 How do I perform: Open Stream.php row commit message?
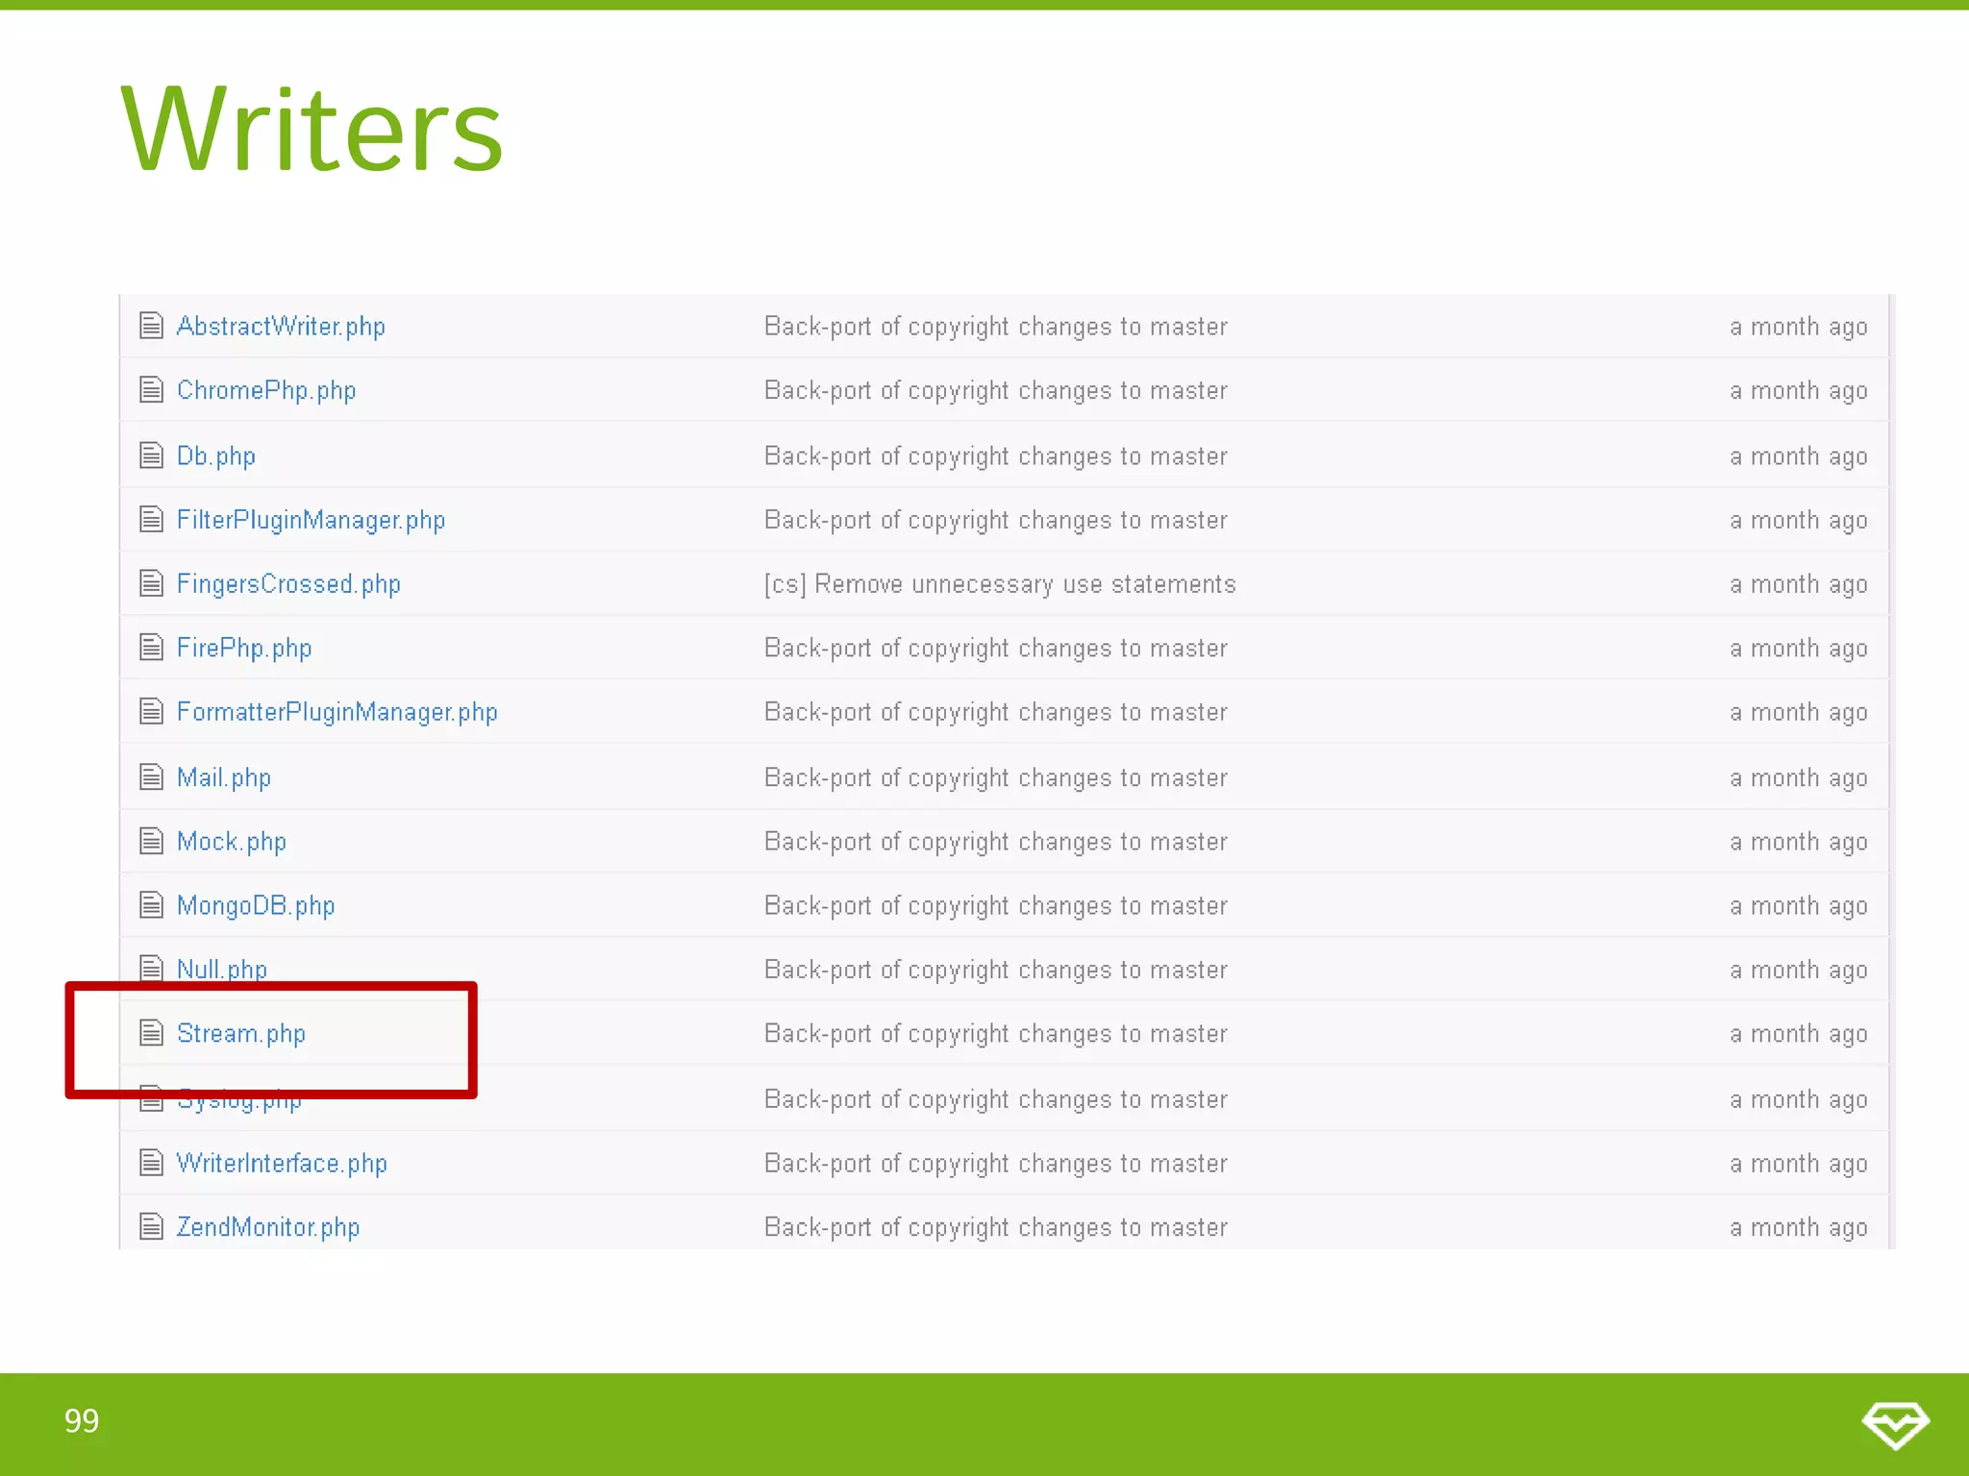996,1034
